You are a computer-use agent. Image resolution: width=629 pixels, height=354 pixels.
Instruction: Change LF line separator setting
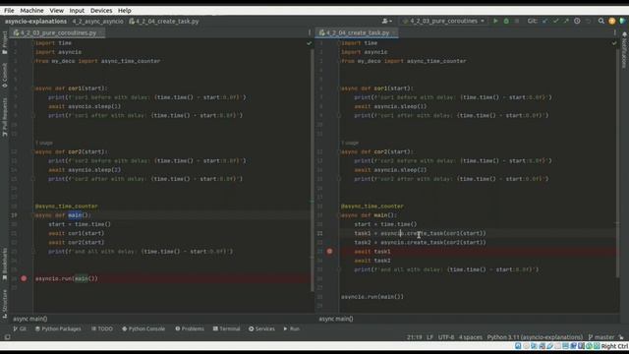point(429,337)
